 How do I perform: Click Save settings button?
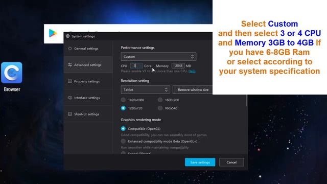200,162
